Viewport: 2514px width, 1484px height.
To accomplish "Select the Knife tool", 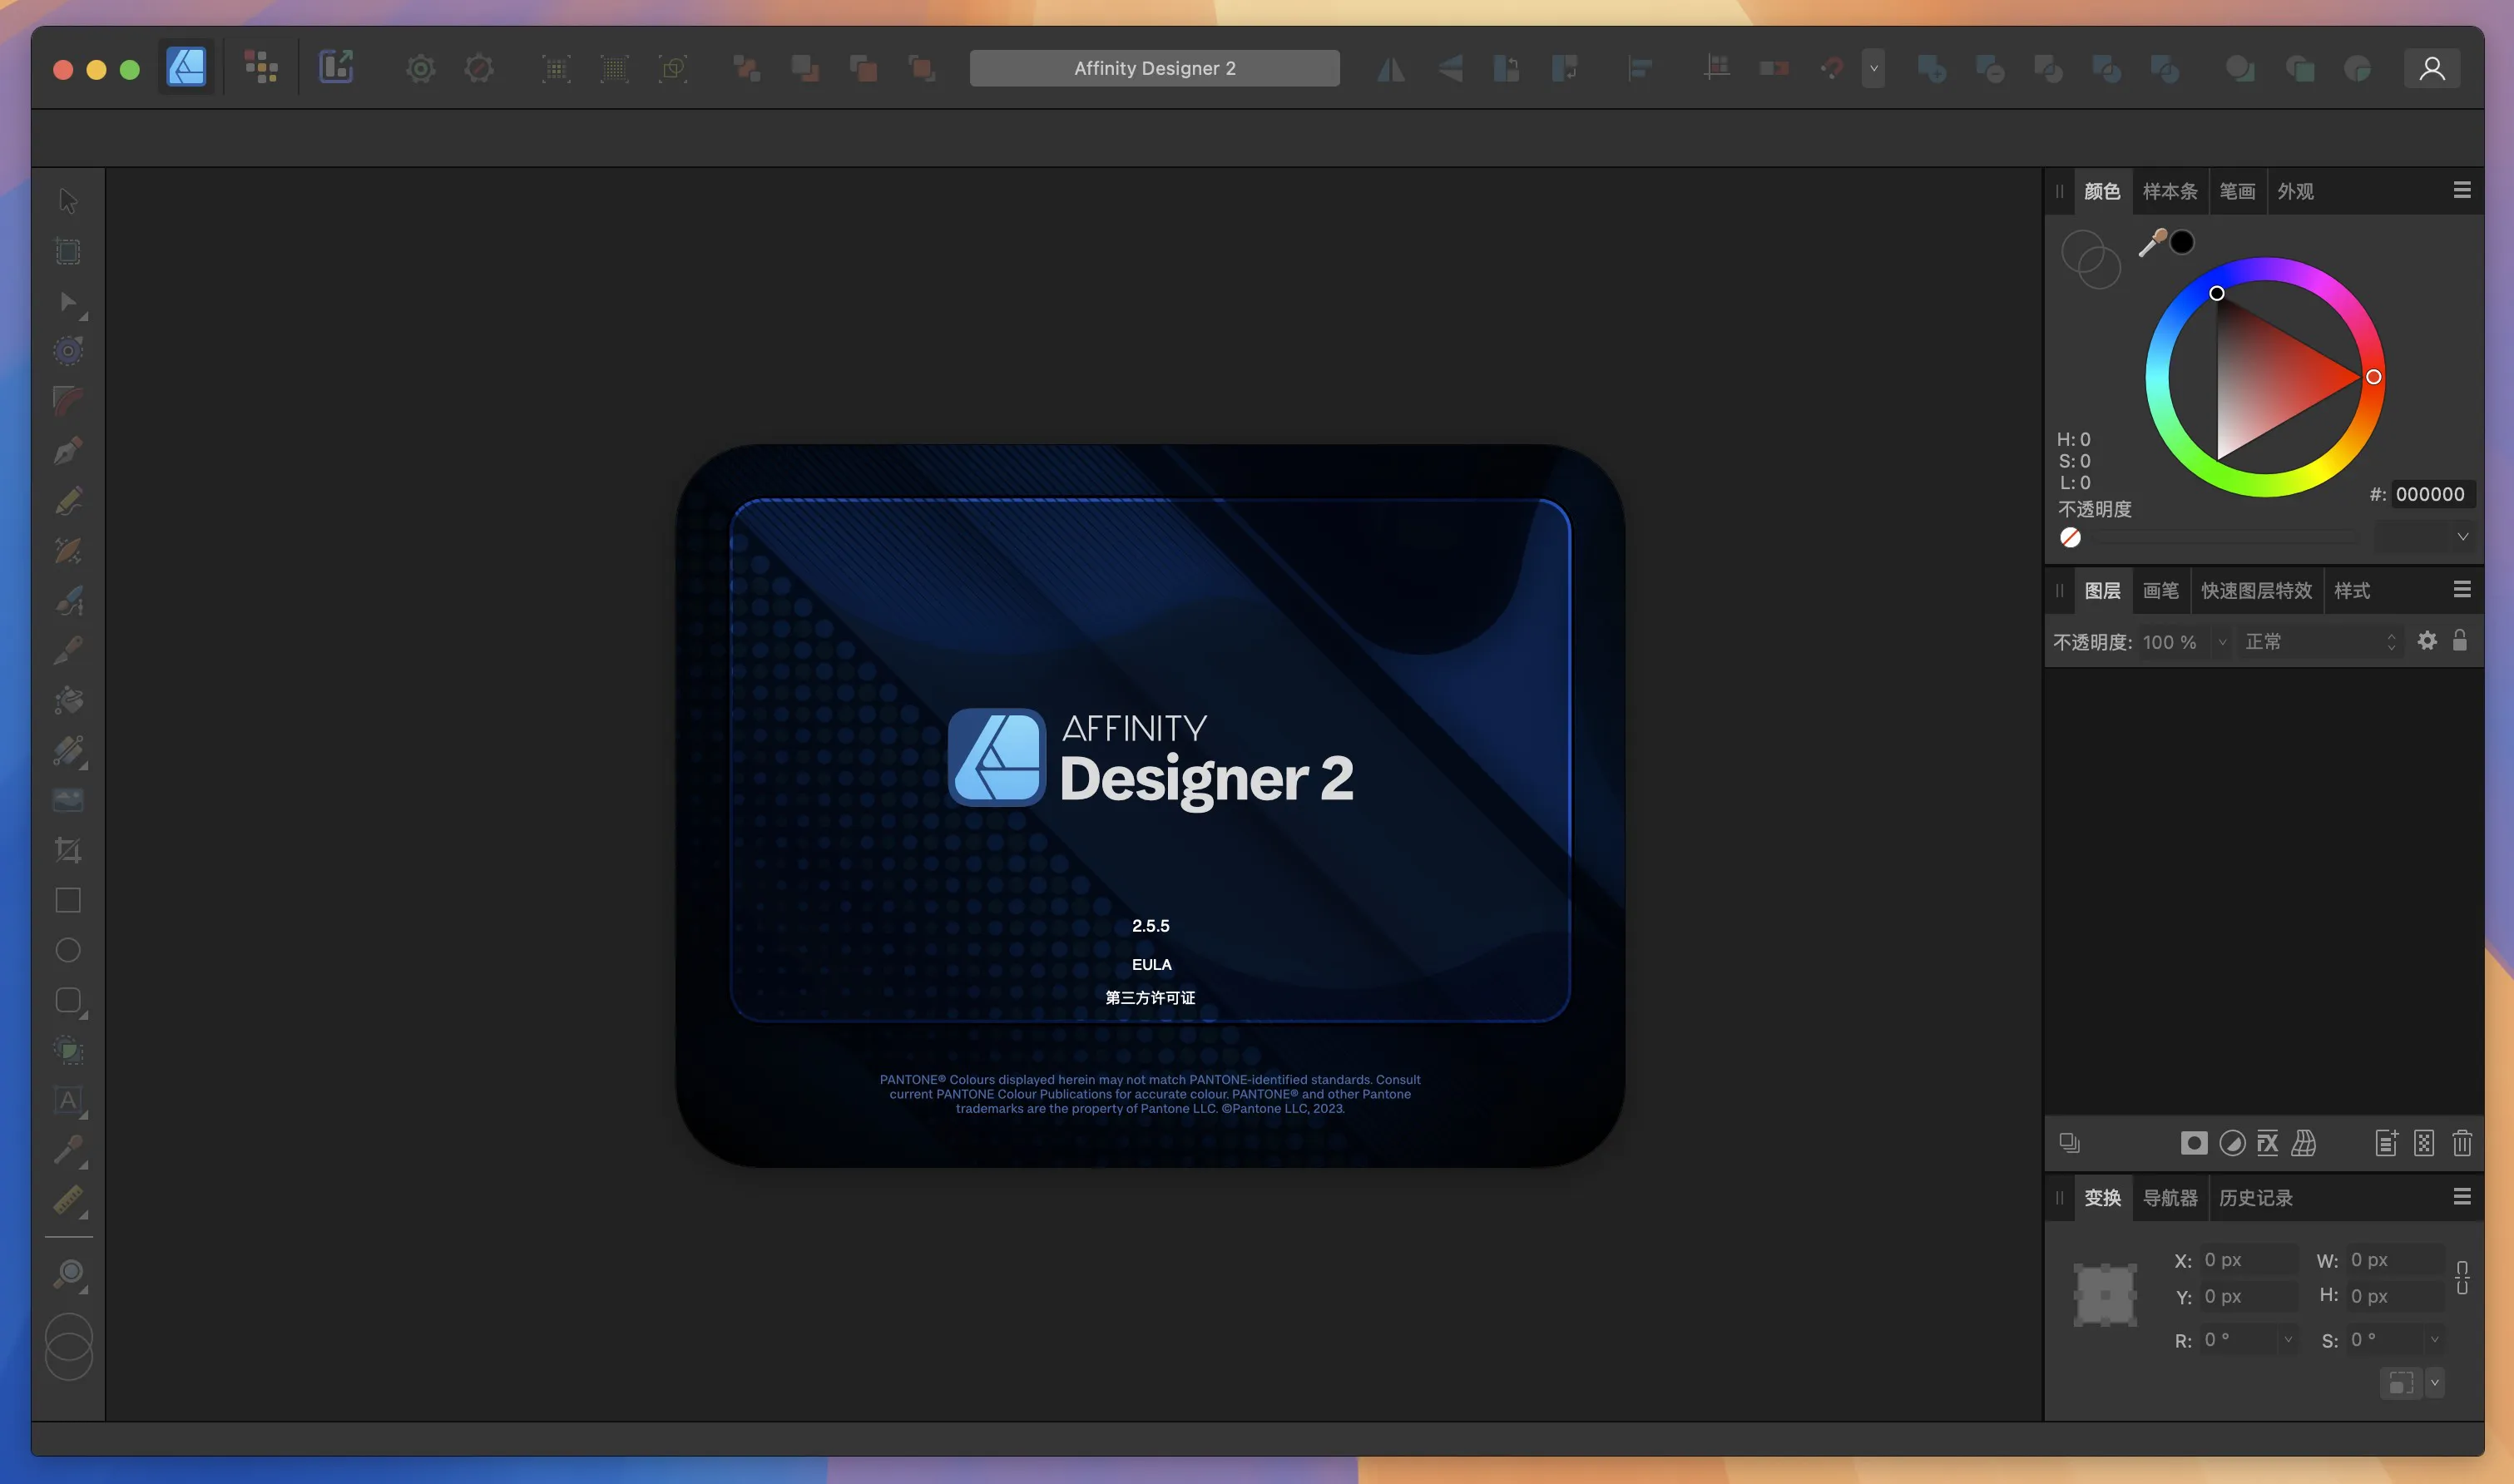I will coord(68,651).
